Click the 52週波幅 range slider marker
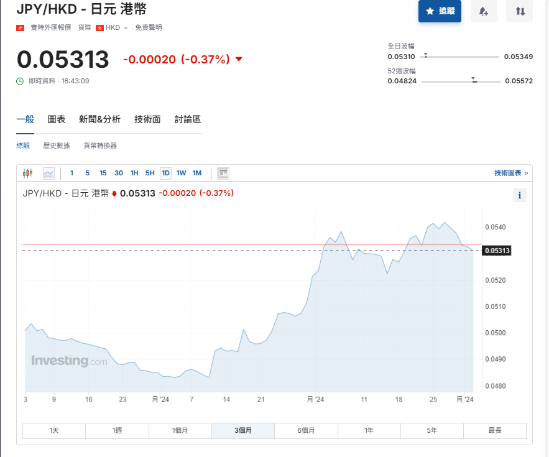Viewport: 549px width, 457px height. 474,80
